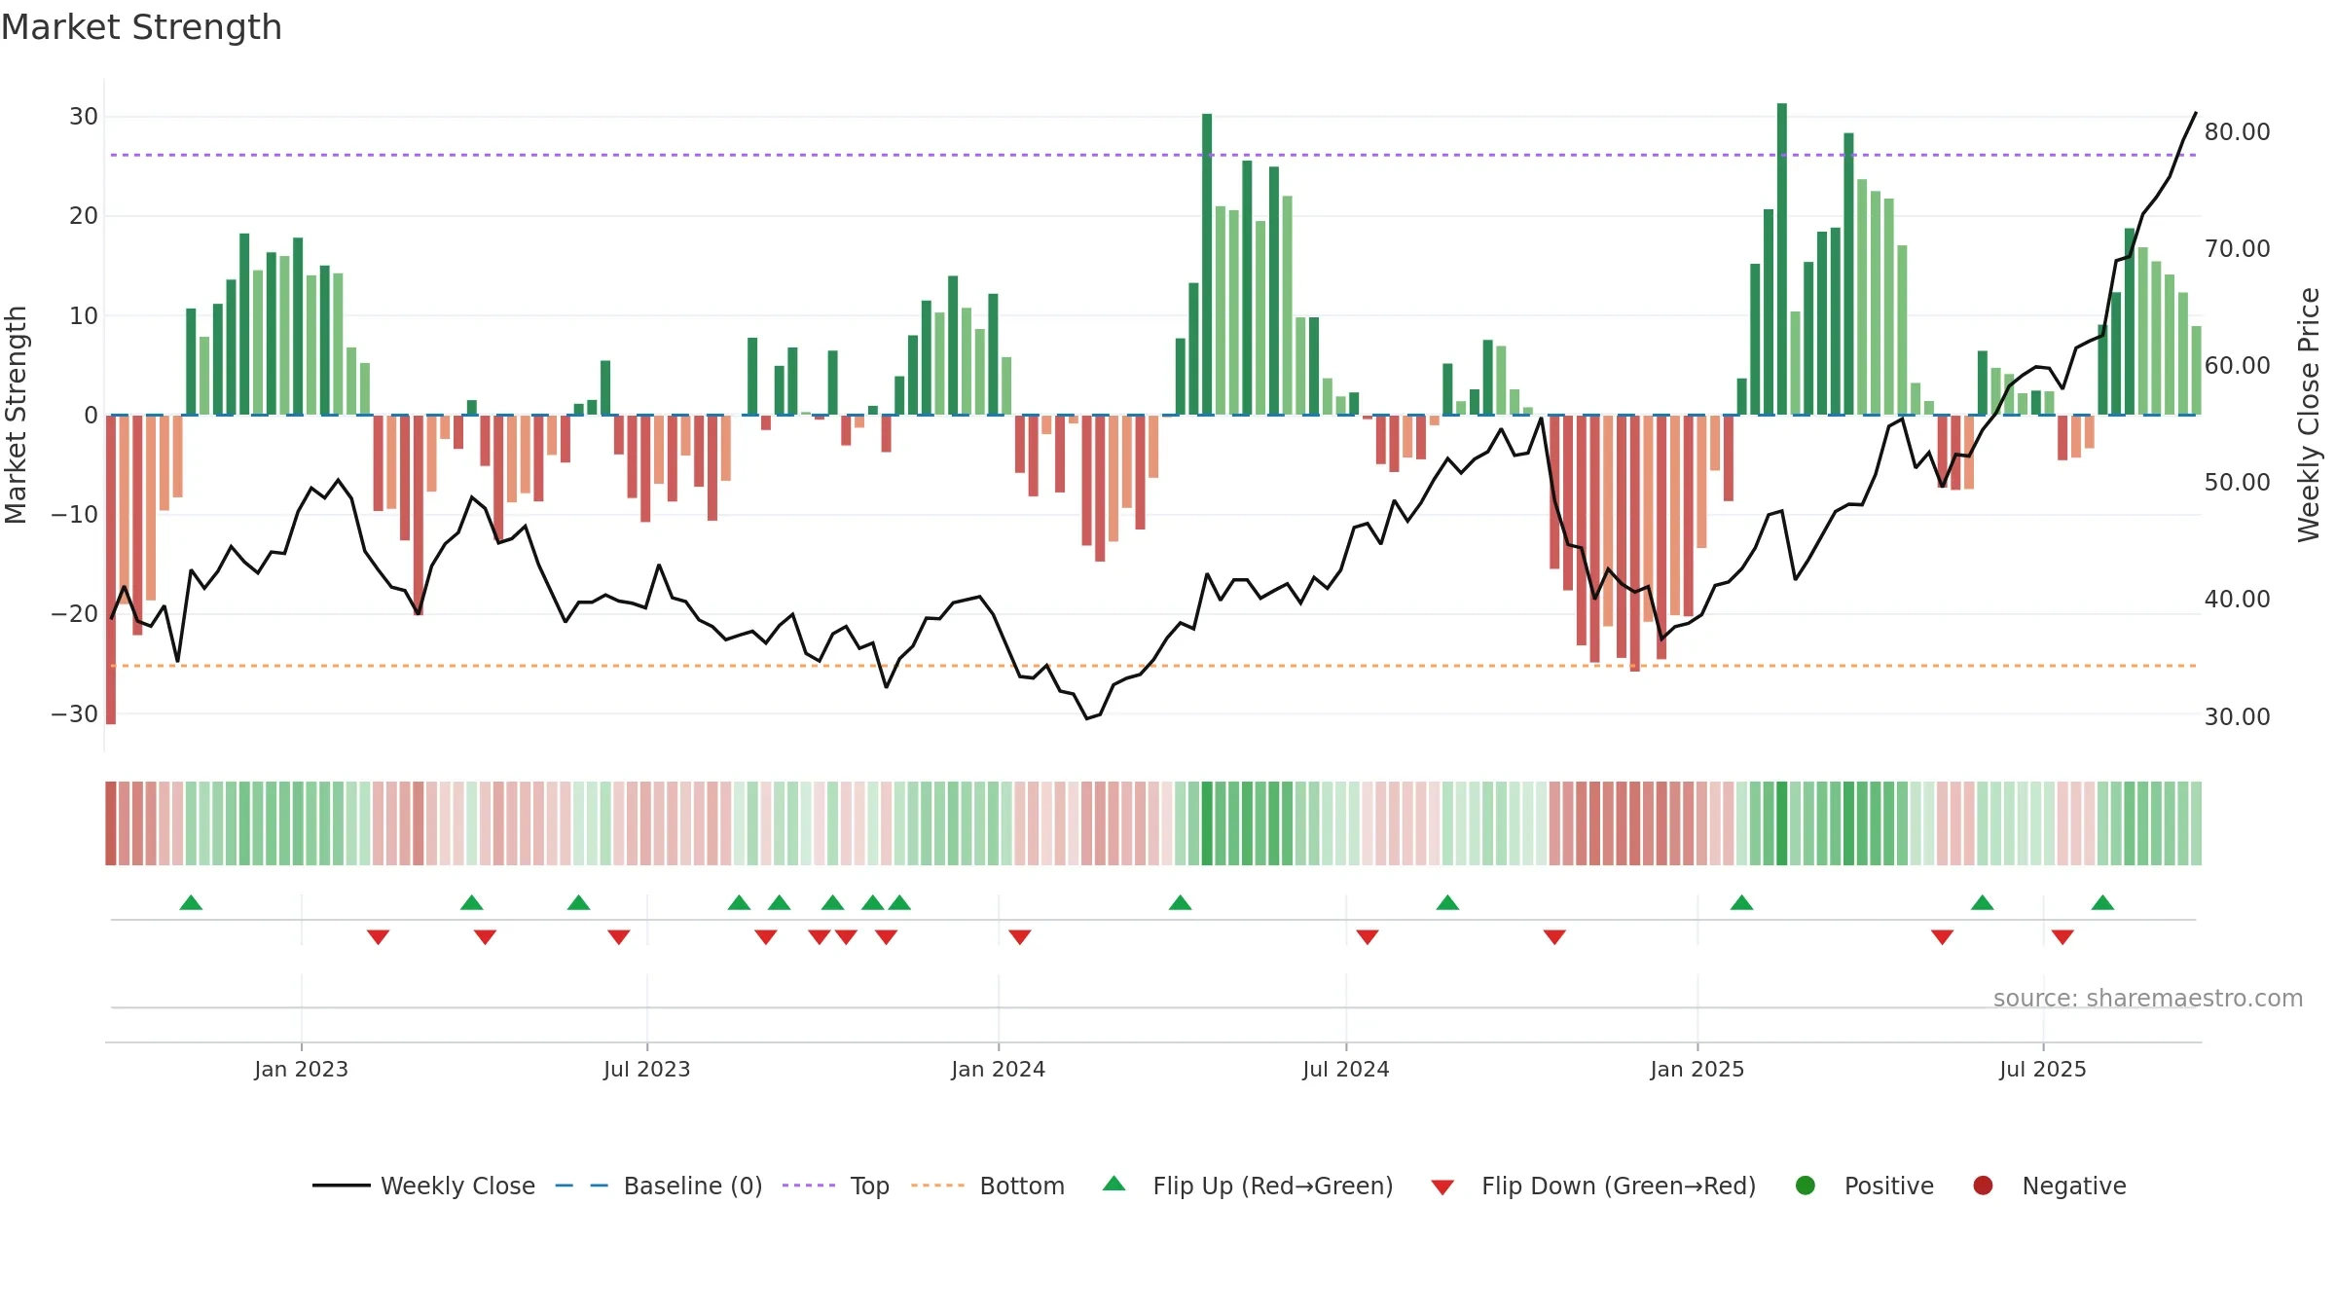Screen dimensions: 2336x1314
Task: Click the −30 strength axis label
Action: (75, 713)
